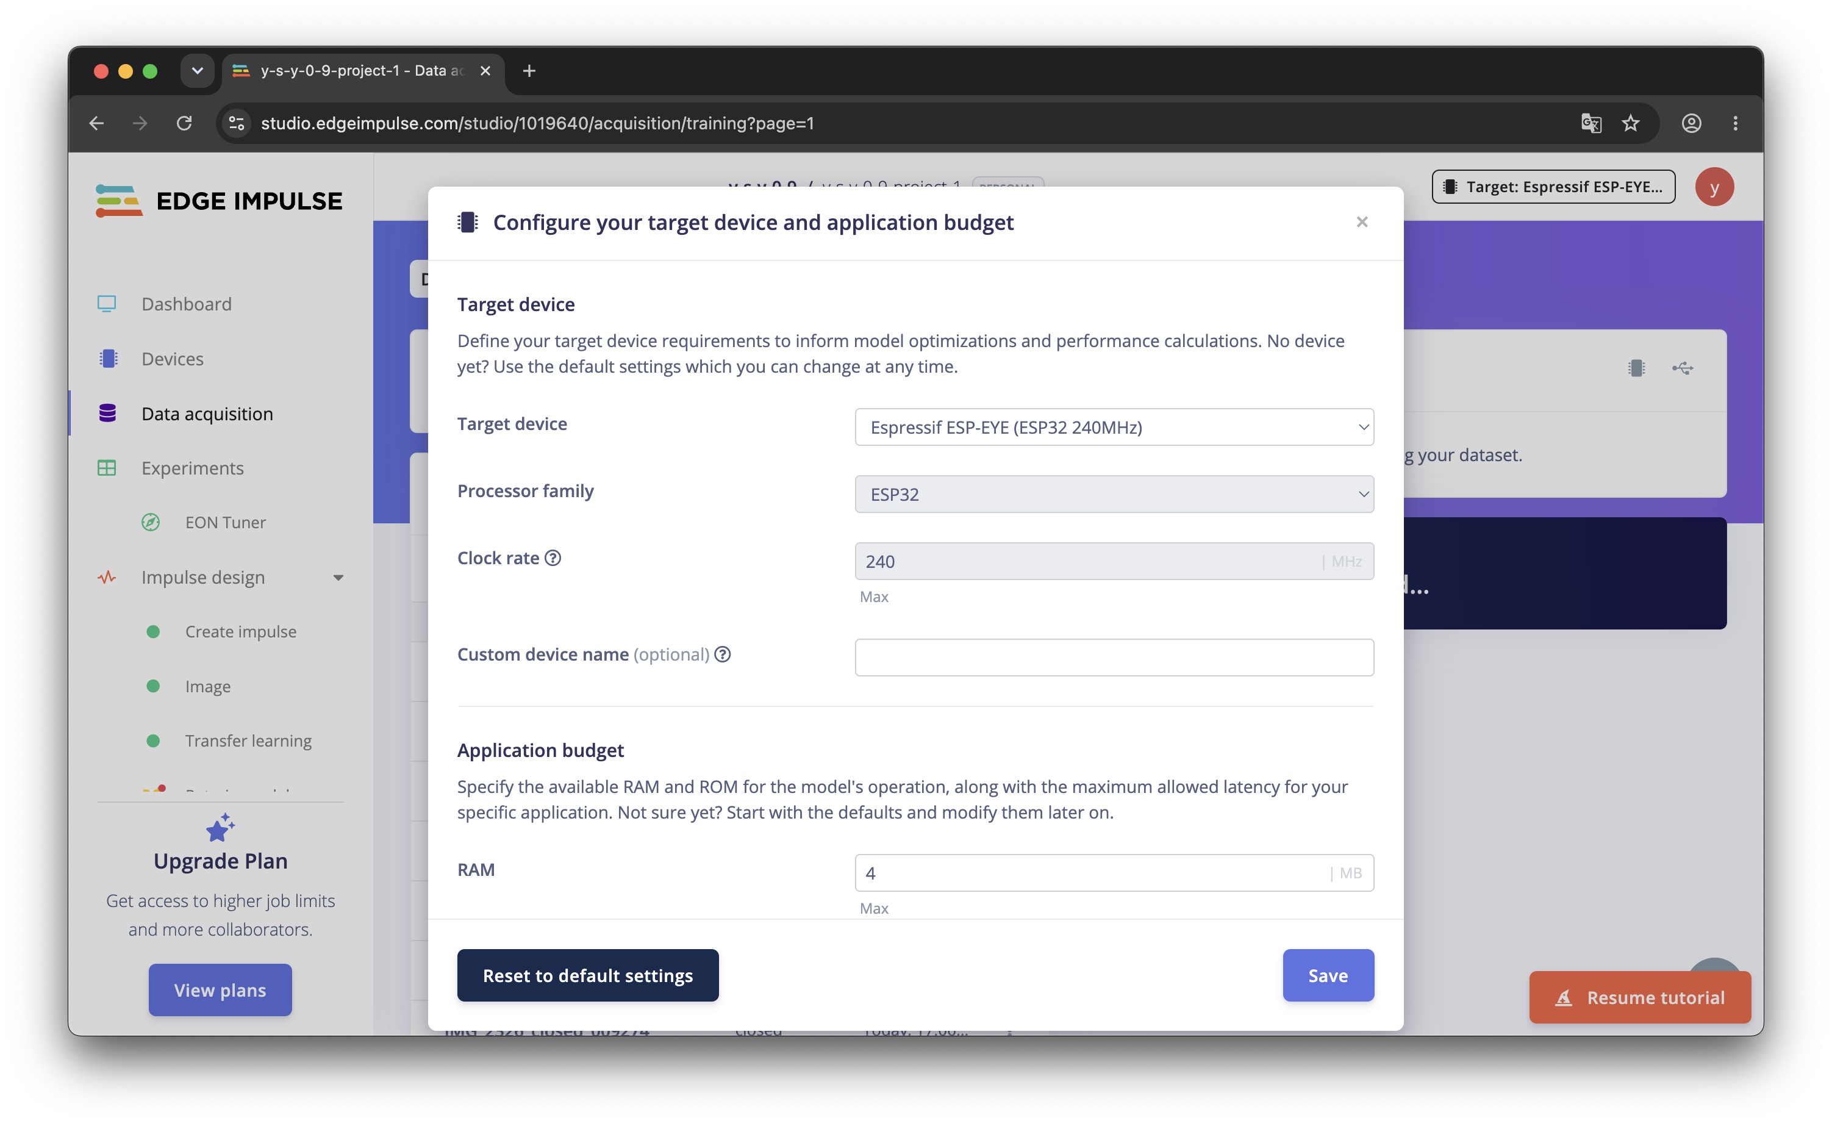Click the Save button

click(1328, 975)
